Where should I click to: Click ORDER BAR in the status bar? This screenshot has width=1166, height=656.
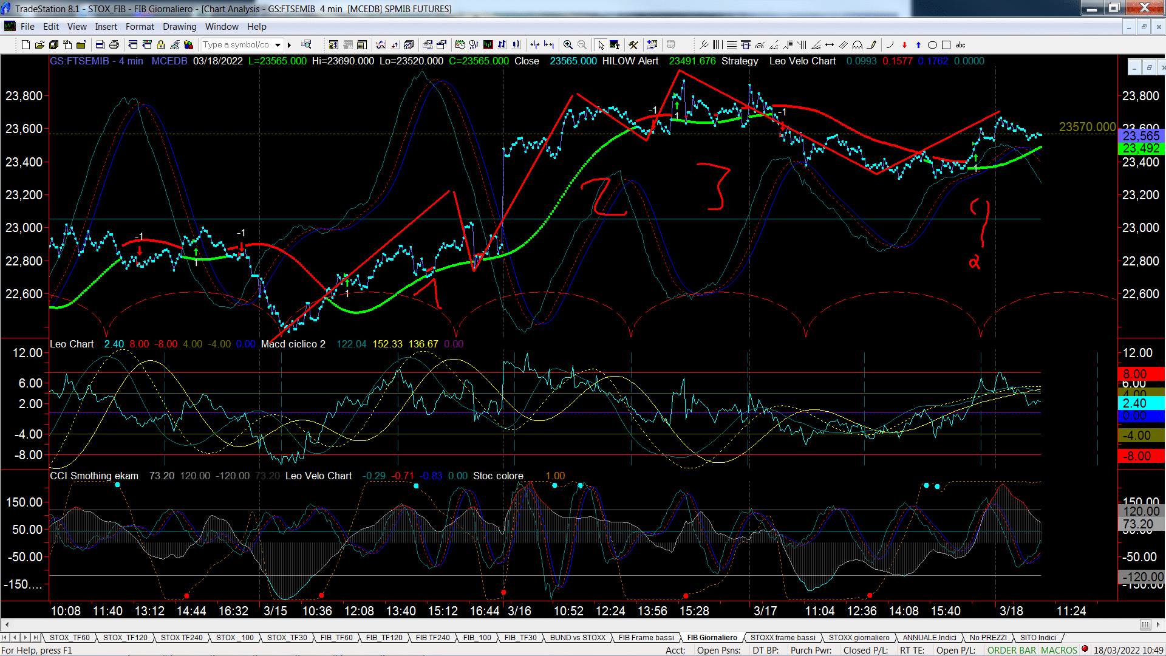tap(1012, 650)
